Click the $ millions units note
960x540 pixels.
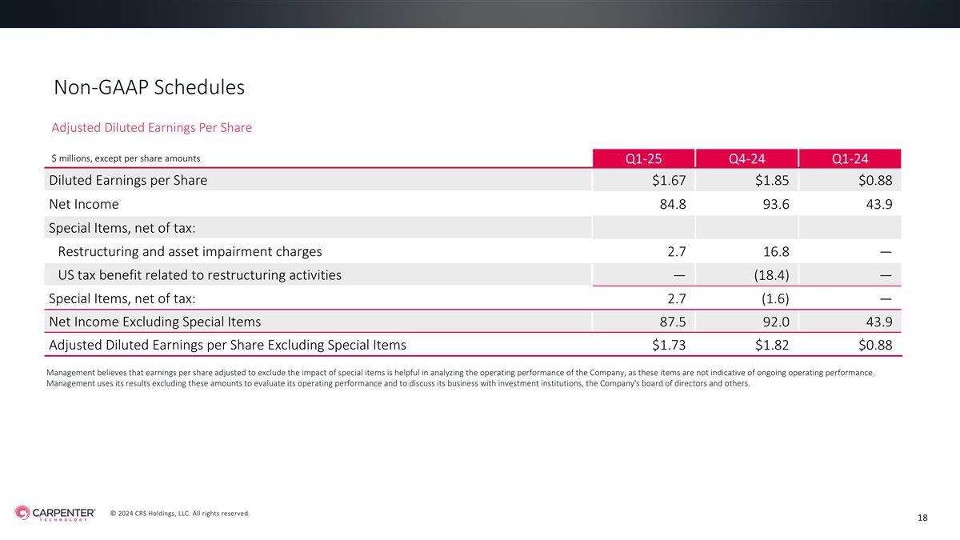pyautogui.click(x=126, y=158)
